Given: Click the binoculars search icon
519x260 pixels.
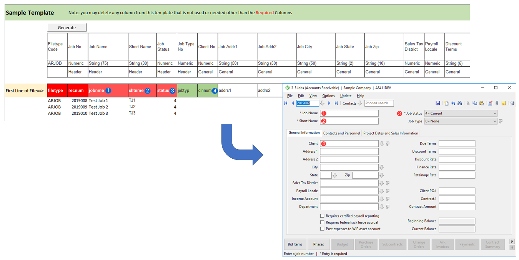Looking at the screenshot, I should [460, 103].
